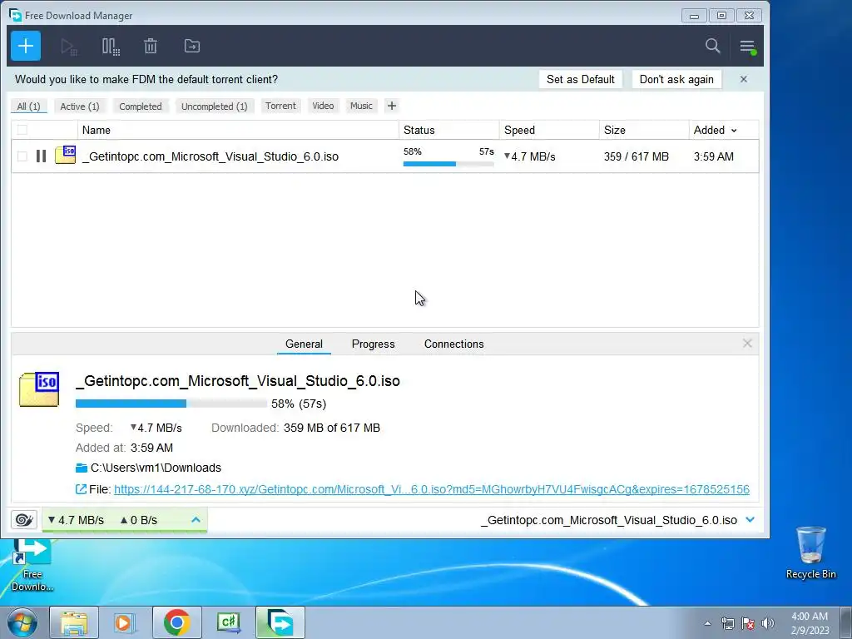Click the details panel progress bar
The width and height of the screenshot is (852, 639).
(x=171, y=404)
